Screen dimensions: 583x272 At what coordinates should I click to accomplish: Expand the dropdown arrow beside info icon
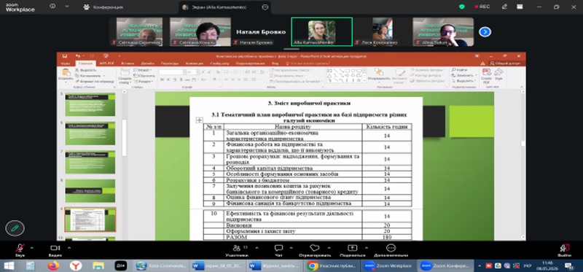(x=67, y=7)
